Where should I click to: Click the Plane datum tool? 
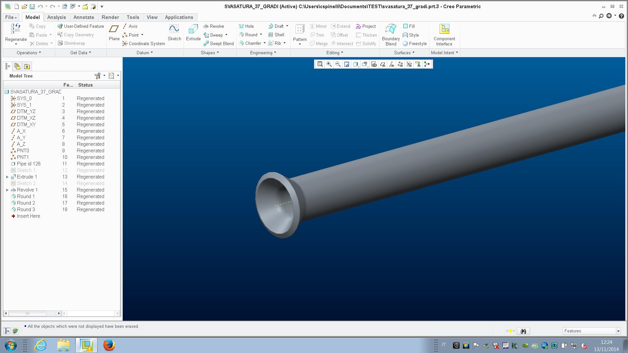pyautogui.click(x=114, y=32)
